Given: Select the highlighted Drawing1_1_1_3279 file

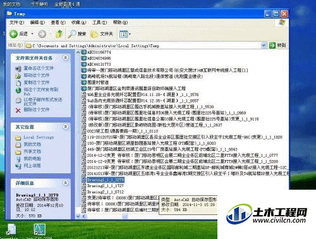Looking at the screenshot, I should click(106, 180).
